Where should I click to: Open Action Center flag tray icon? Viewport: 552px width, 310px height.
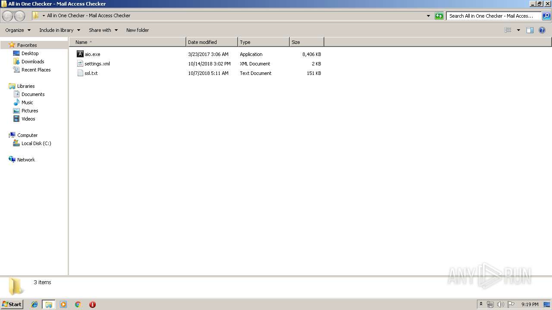[511, 304]
